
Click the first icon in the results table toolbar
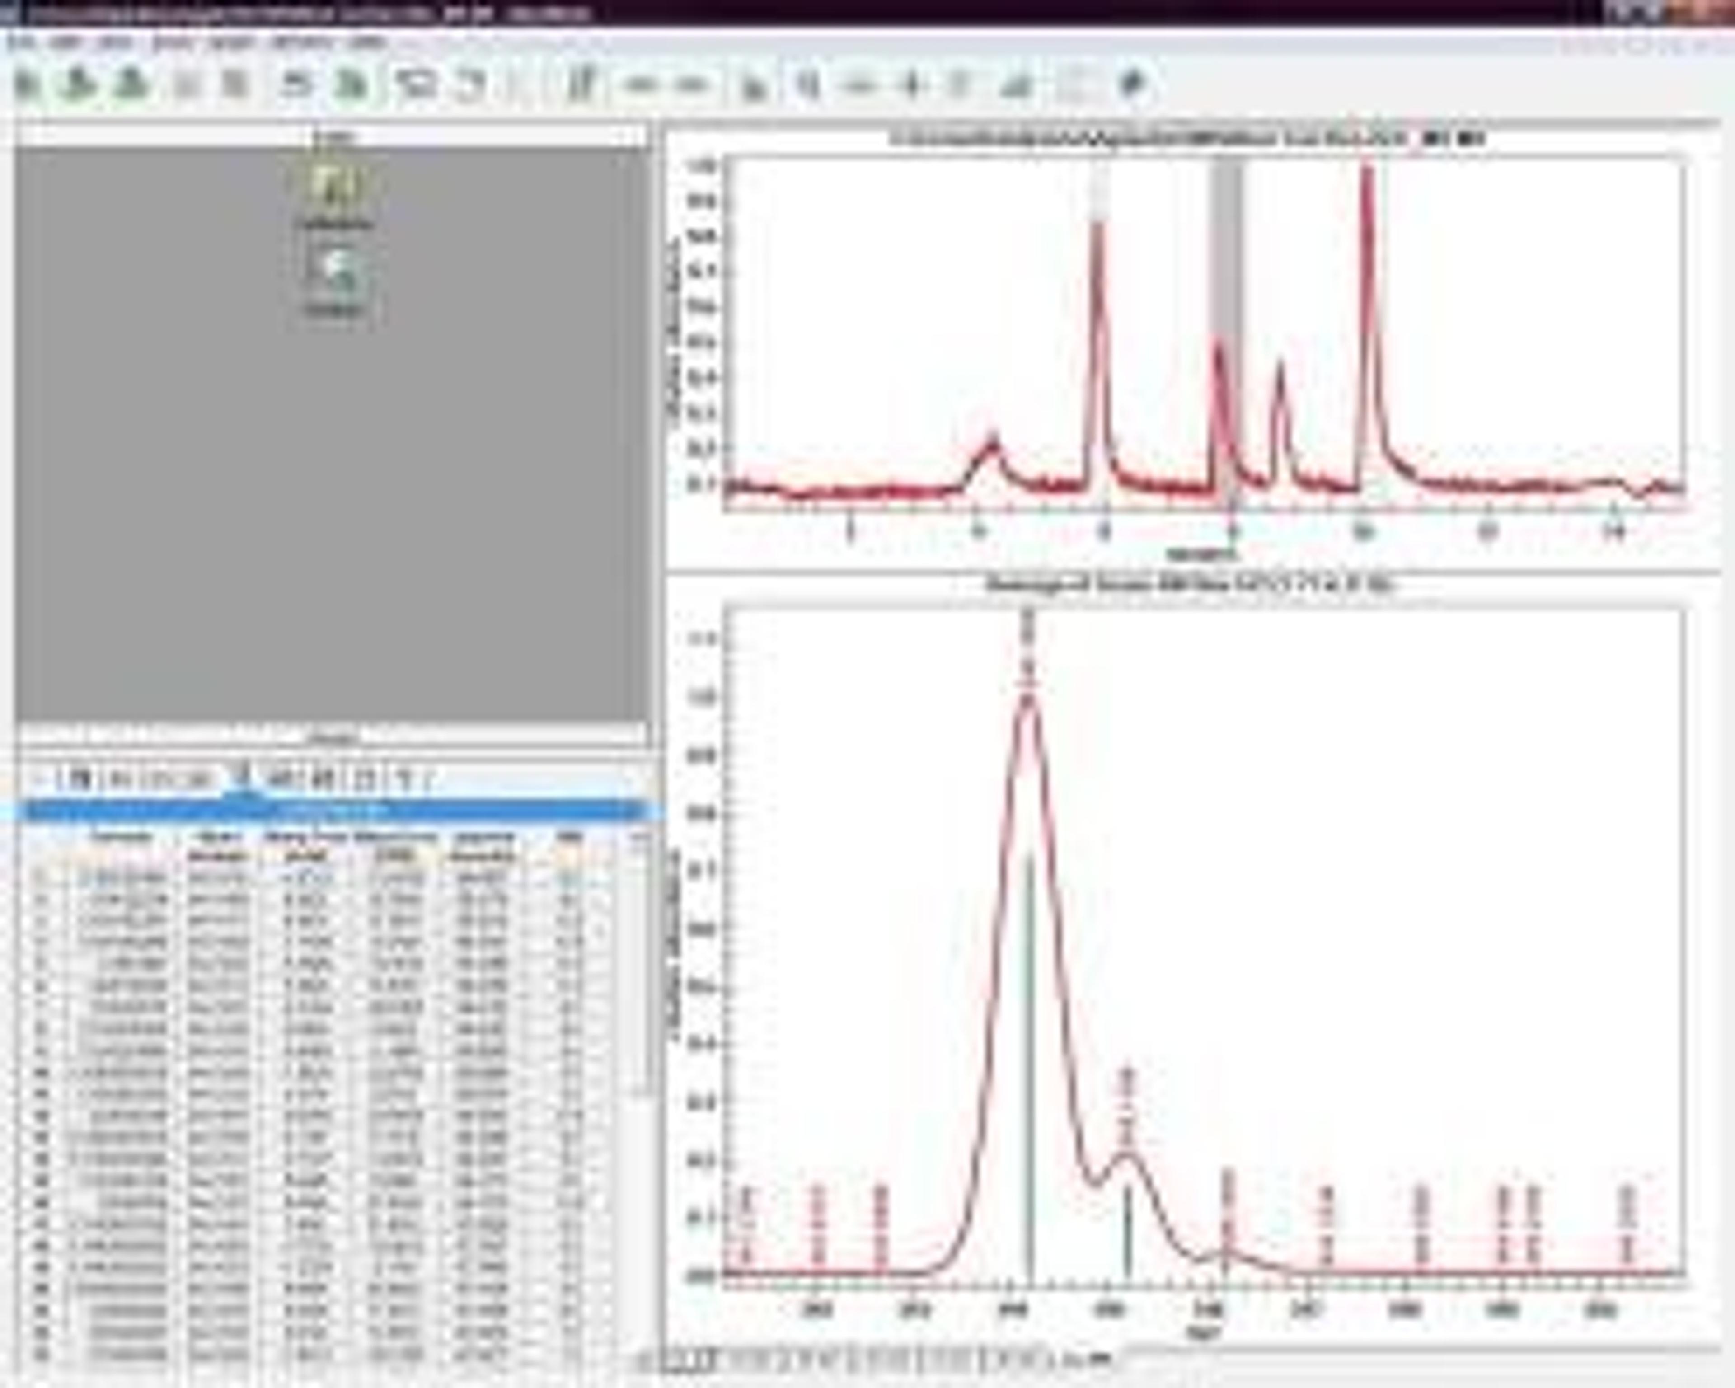pos(80,779)
